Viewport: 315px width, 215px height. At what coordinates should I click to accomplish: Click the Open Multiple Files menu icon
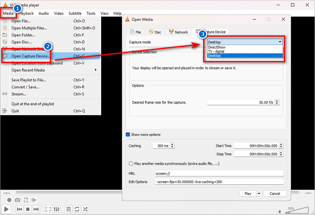tap(5, 28)
